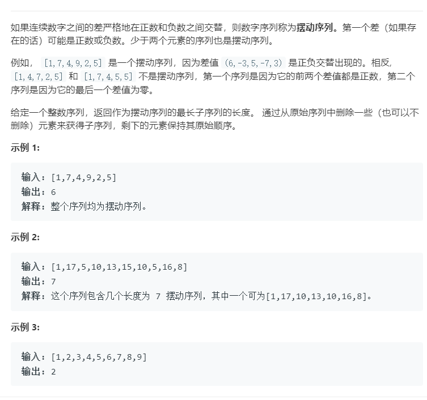Screen dimensions: 427x400
Task: Click example 3 output value 2
Action: [x=53, y=372]
